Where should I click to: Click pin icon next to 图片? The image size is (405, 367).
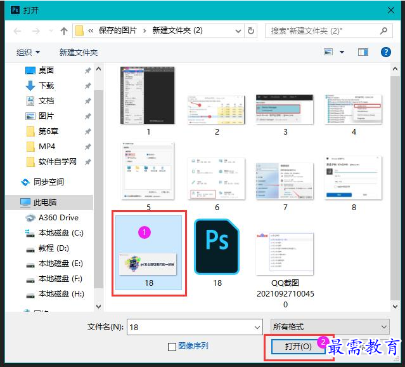88,116
